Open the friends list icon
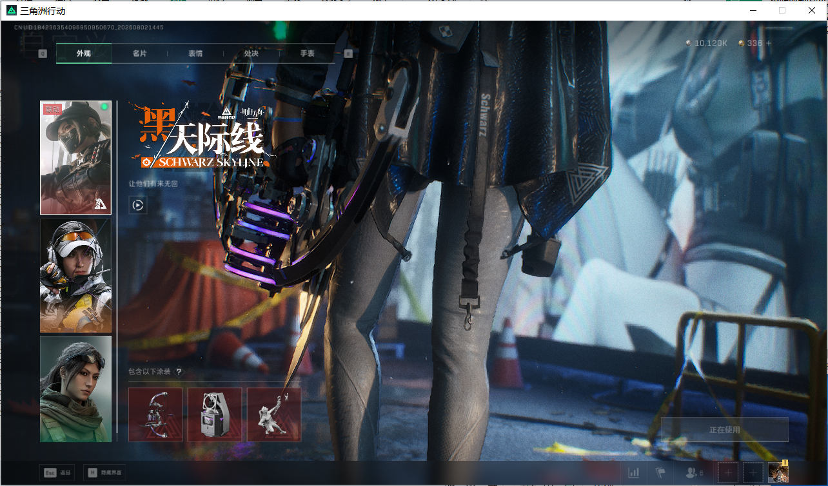 pos(694,472)
